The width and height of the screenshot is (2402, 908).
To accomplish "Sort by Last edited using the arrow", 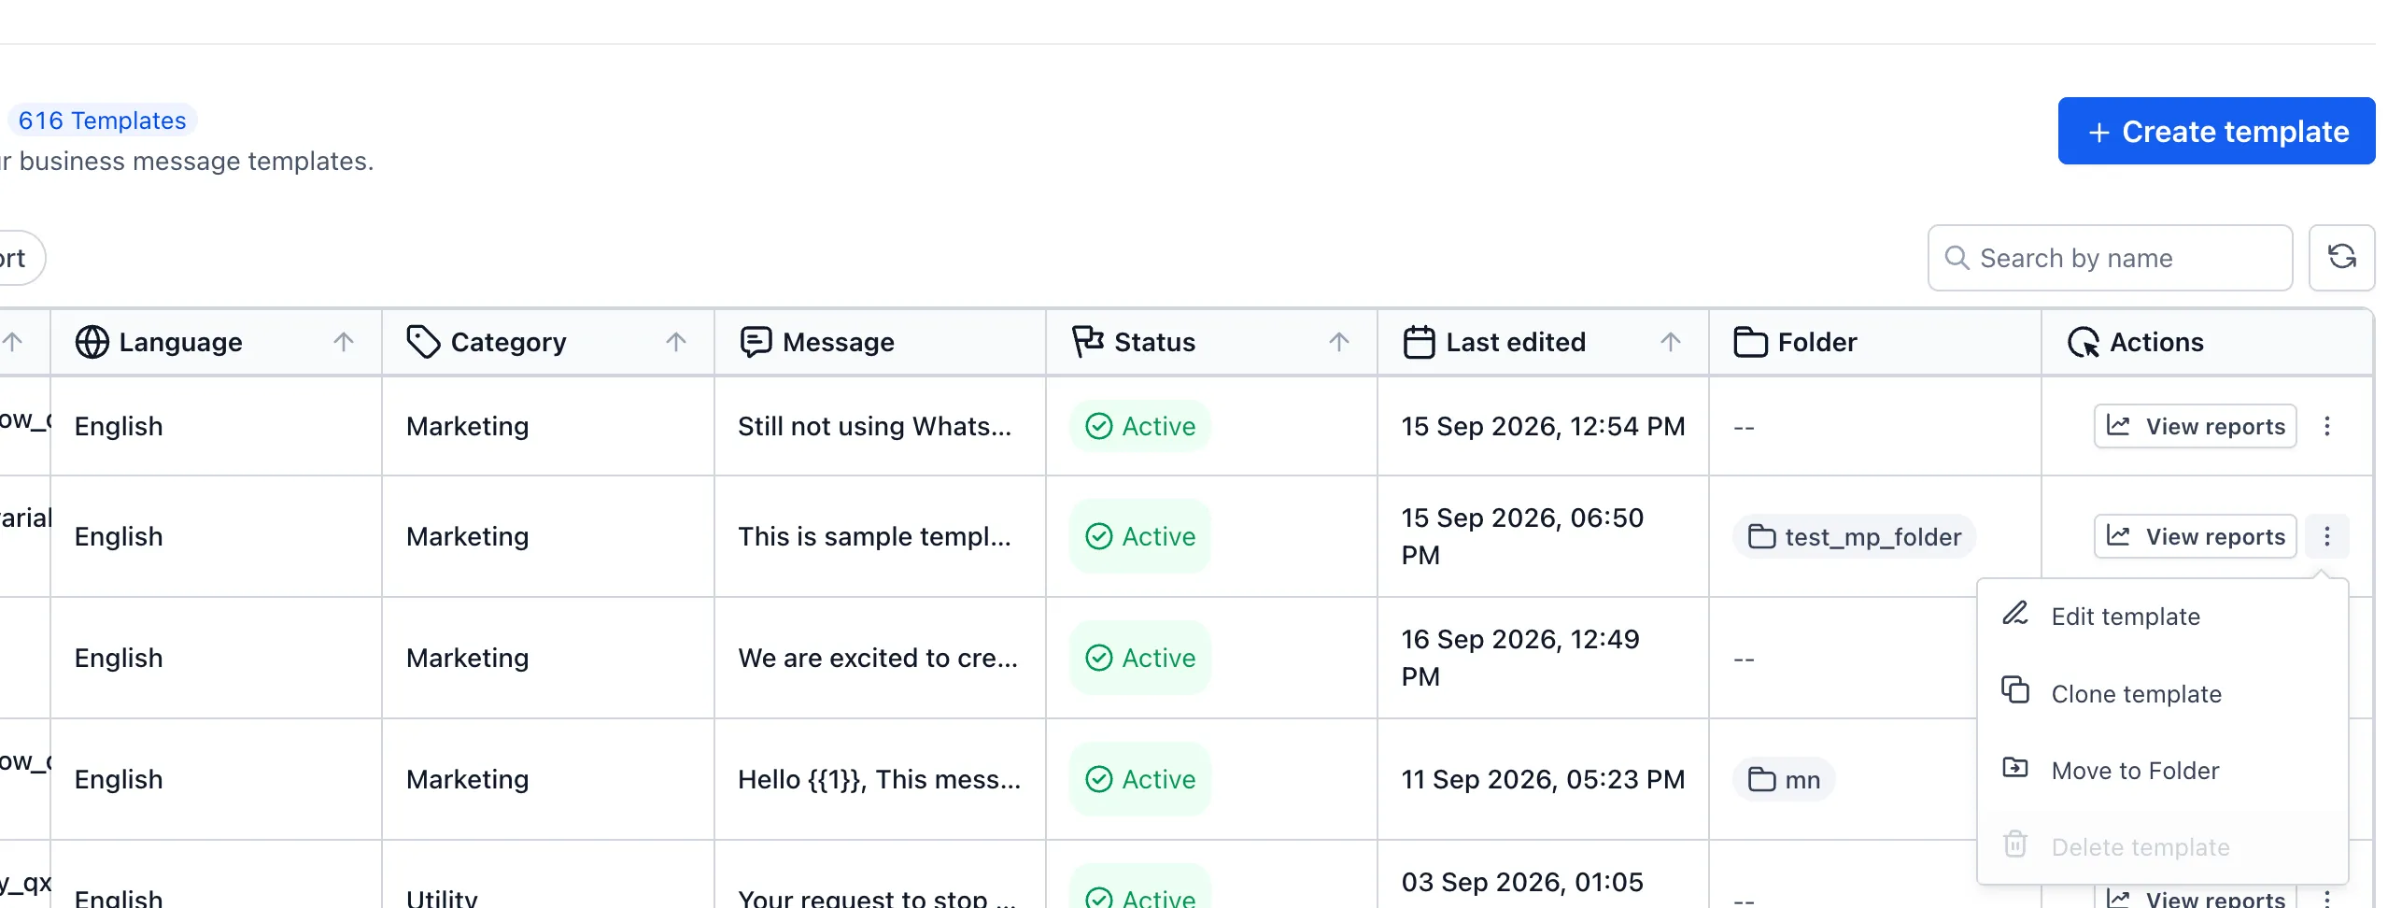I will 1671,342.
